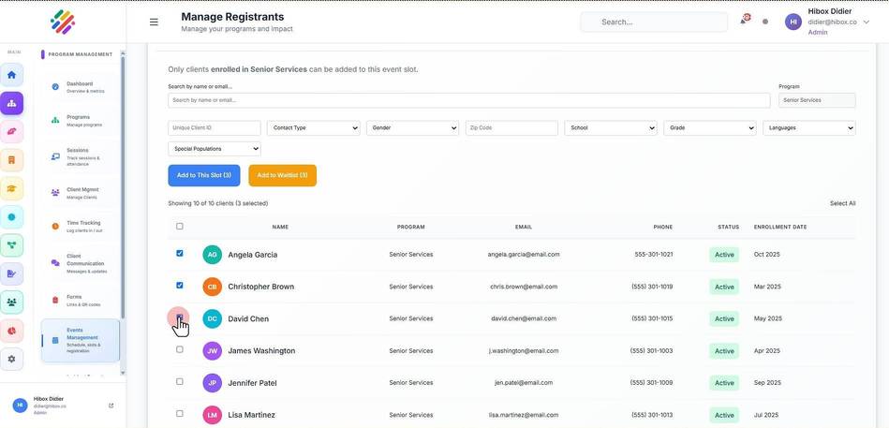Open the Languages dropdown
889x428 pixels.
pos(809,128)
